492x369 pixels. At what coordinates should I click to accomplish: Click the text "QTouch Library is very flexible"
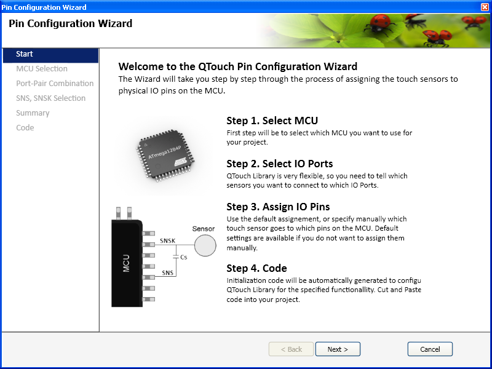click(317, 180)
